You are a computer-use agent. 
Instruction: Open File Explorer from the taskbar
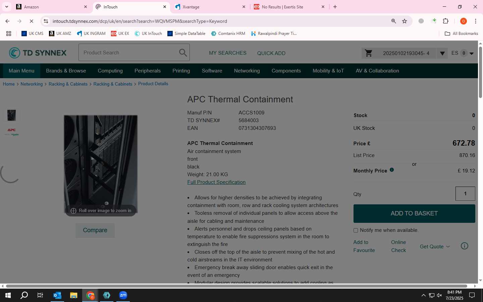click(74, 295)
